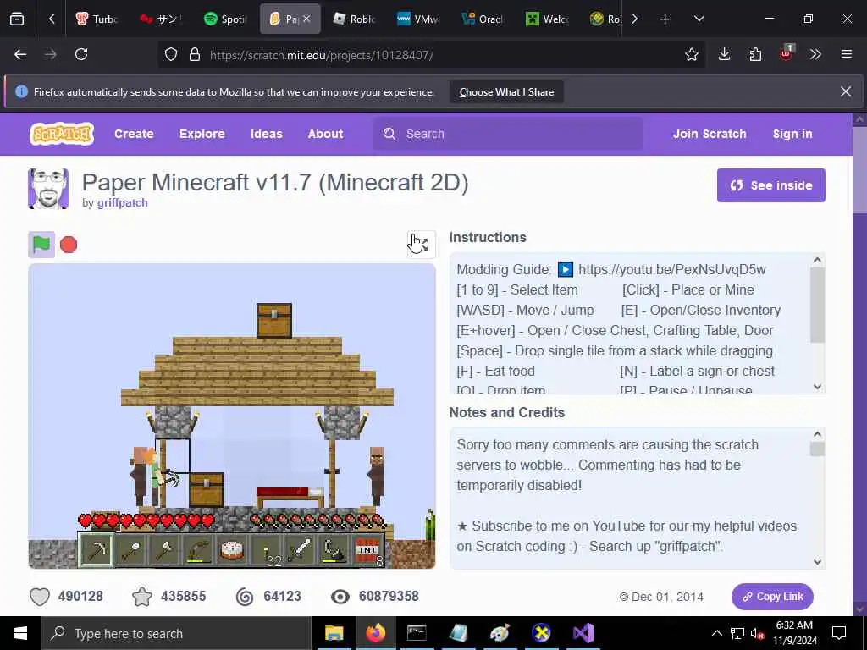Switch to the Turbo tab
Screen dimensions: 867x650
97,19
